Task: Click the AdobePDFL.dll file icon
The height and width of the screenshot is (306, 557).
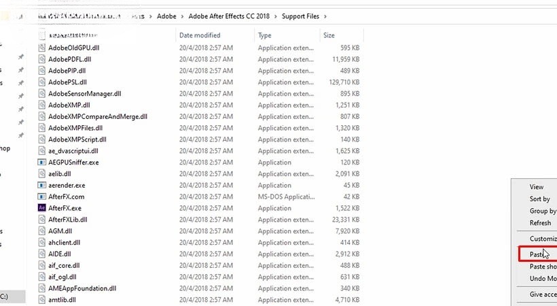Action: (x=42, y=59)
